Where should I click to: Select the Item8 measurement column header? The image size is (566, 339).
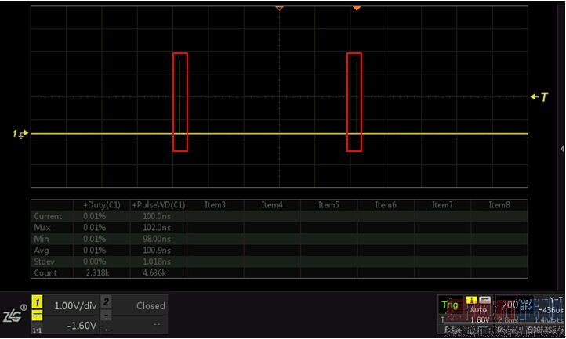tap(499, 205)
